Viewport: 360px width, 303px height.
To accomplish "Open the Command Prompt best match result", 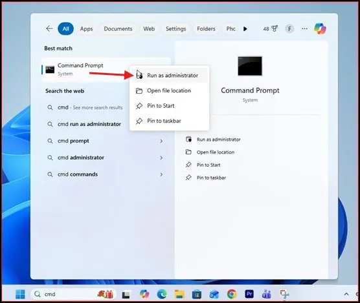I will [85, 69].
